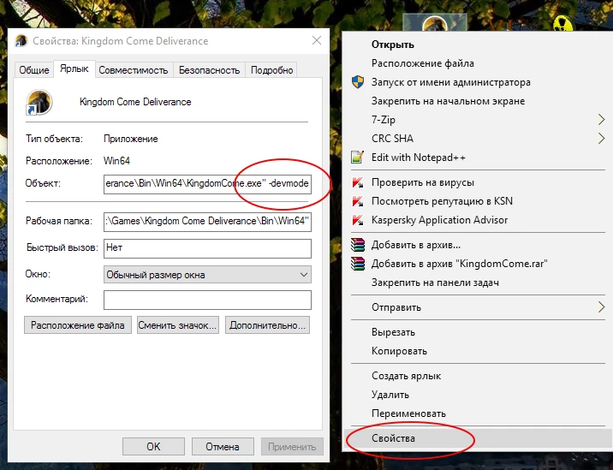Screen dimensions: 613x470
Task: Click the Тип объекта: label
Action: pyautogui.click(x=54, y=139)
